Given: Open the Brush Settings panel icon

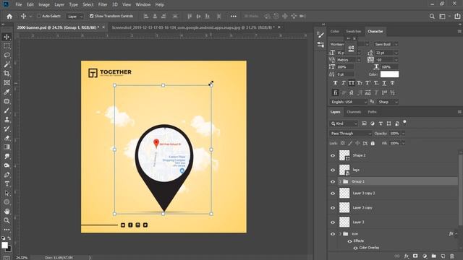Looking at the screenshot, I should coord(320,35).
